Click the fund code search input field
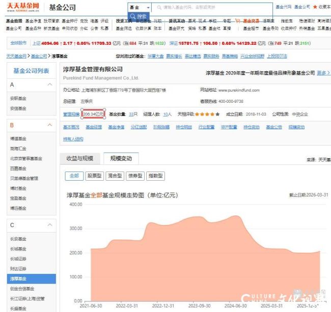Screen dimensions: 331x312 (212, 8)
